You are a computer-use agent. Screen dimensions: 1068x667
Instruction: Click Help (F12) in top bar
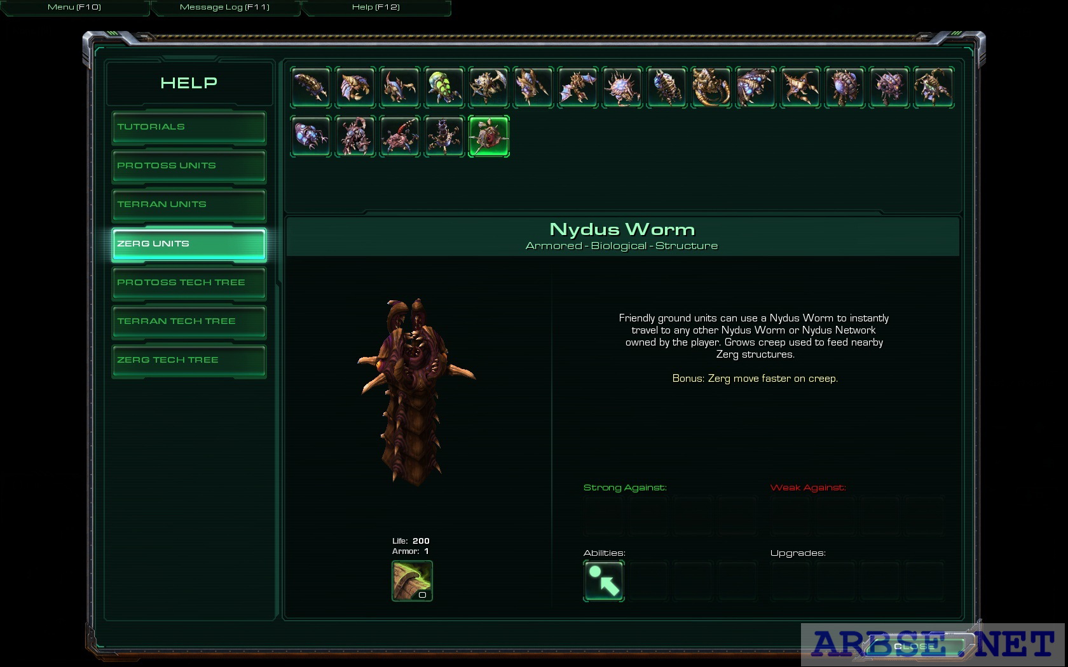[376, 8]
